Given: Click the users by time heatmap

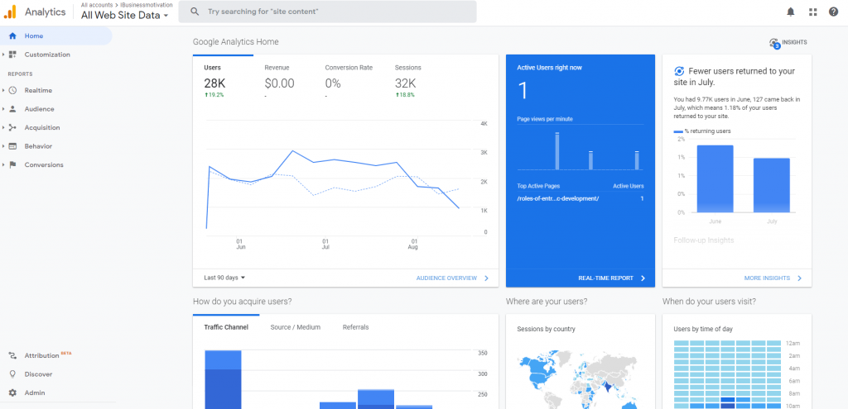Looking at the screenshot, I should [x=727, y=374].
